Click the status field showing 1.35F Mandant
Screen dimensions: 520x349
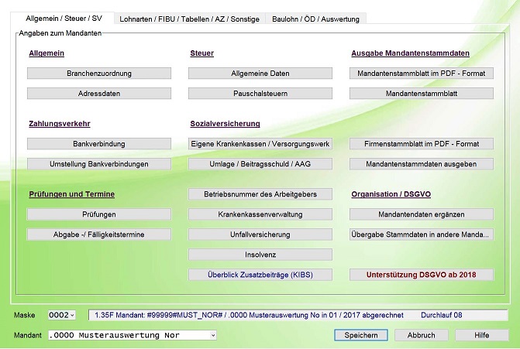pos(298,315)
